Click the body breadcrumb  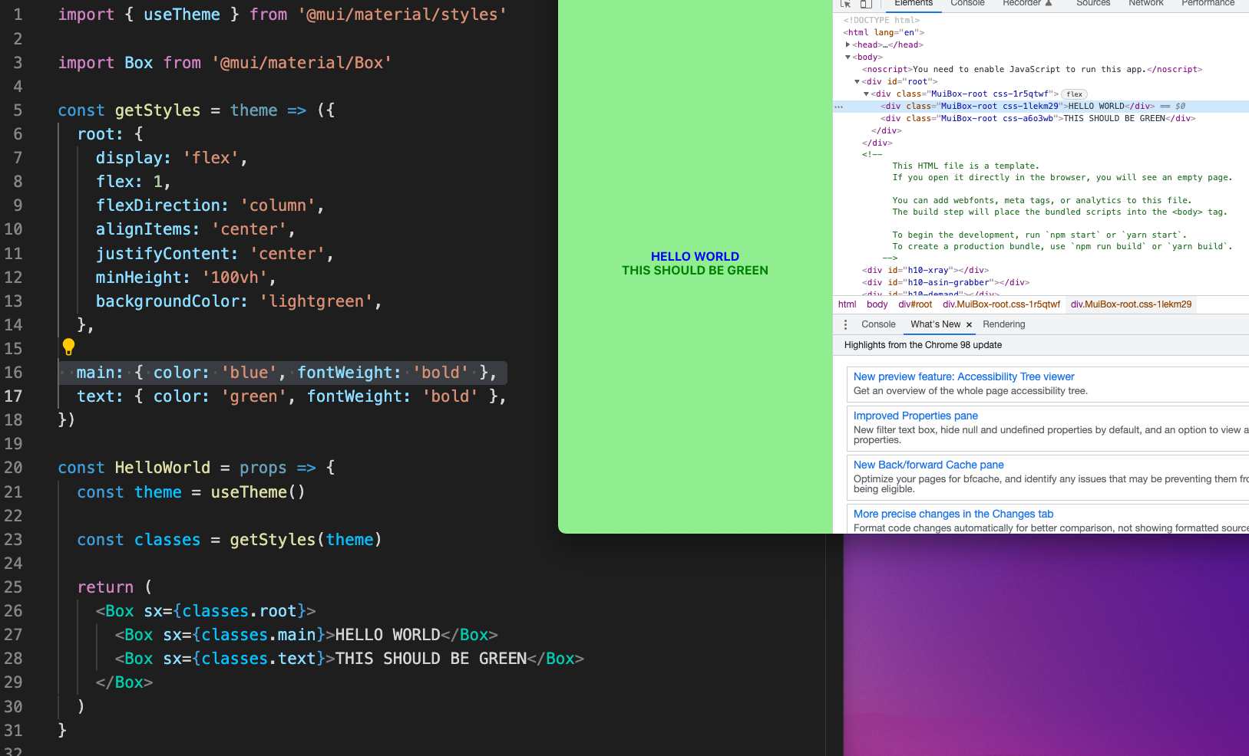(877, 304)
